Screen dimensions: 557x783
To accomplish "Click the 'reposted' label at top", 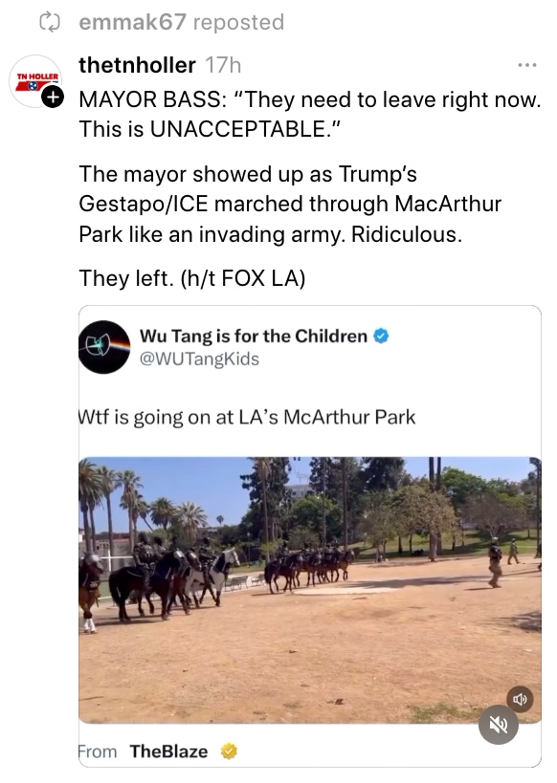I will pyautogui.click(x=238, y=23).
